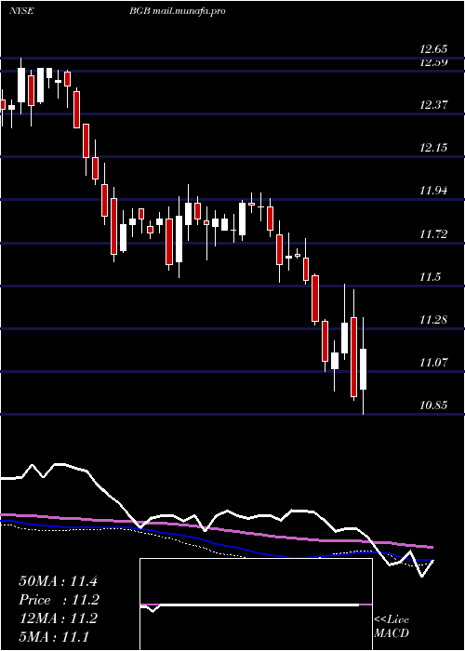Click the NYSE exchange label
This screenshot has width=465, height=651.
click(21, 11)
